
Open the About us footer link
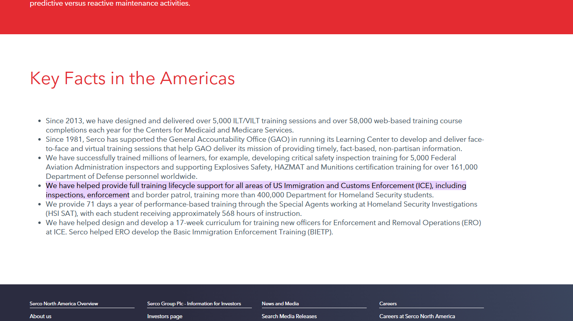(x=40, y=316)
